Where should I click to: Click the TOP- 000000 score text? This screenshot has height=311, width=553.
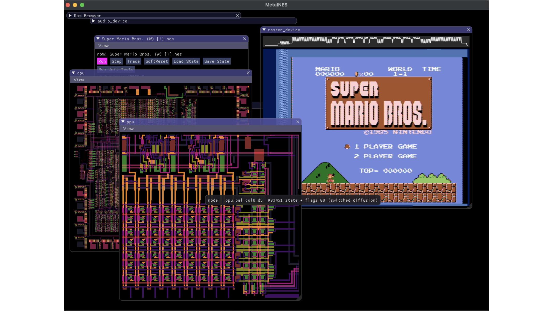coord(386,171)
